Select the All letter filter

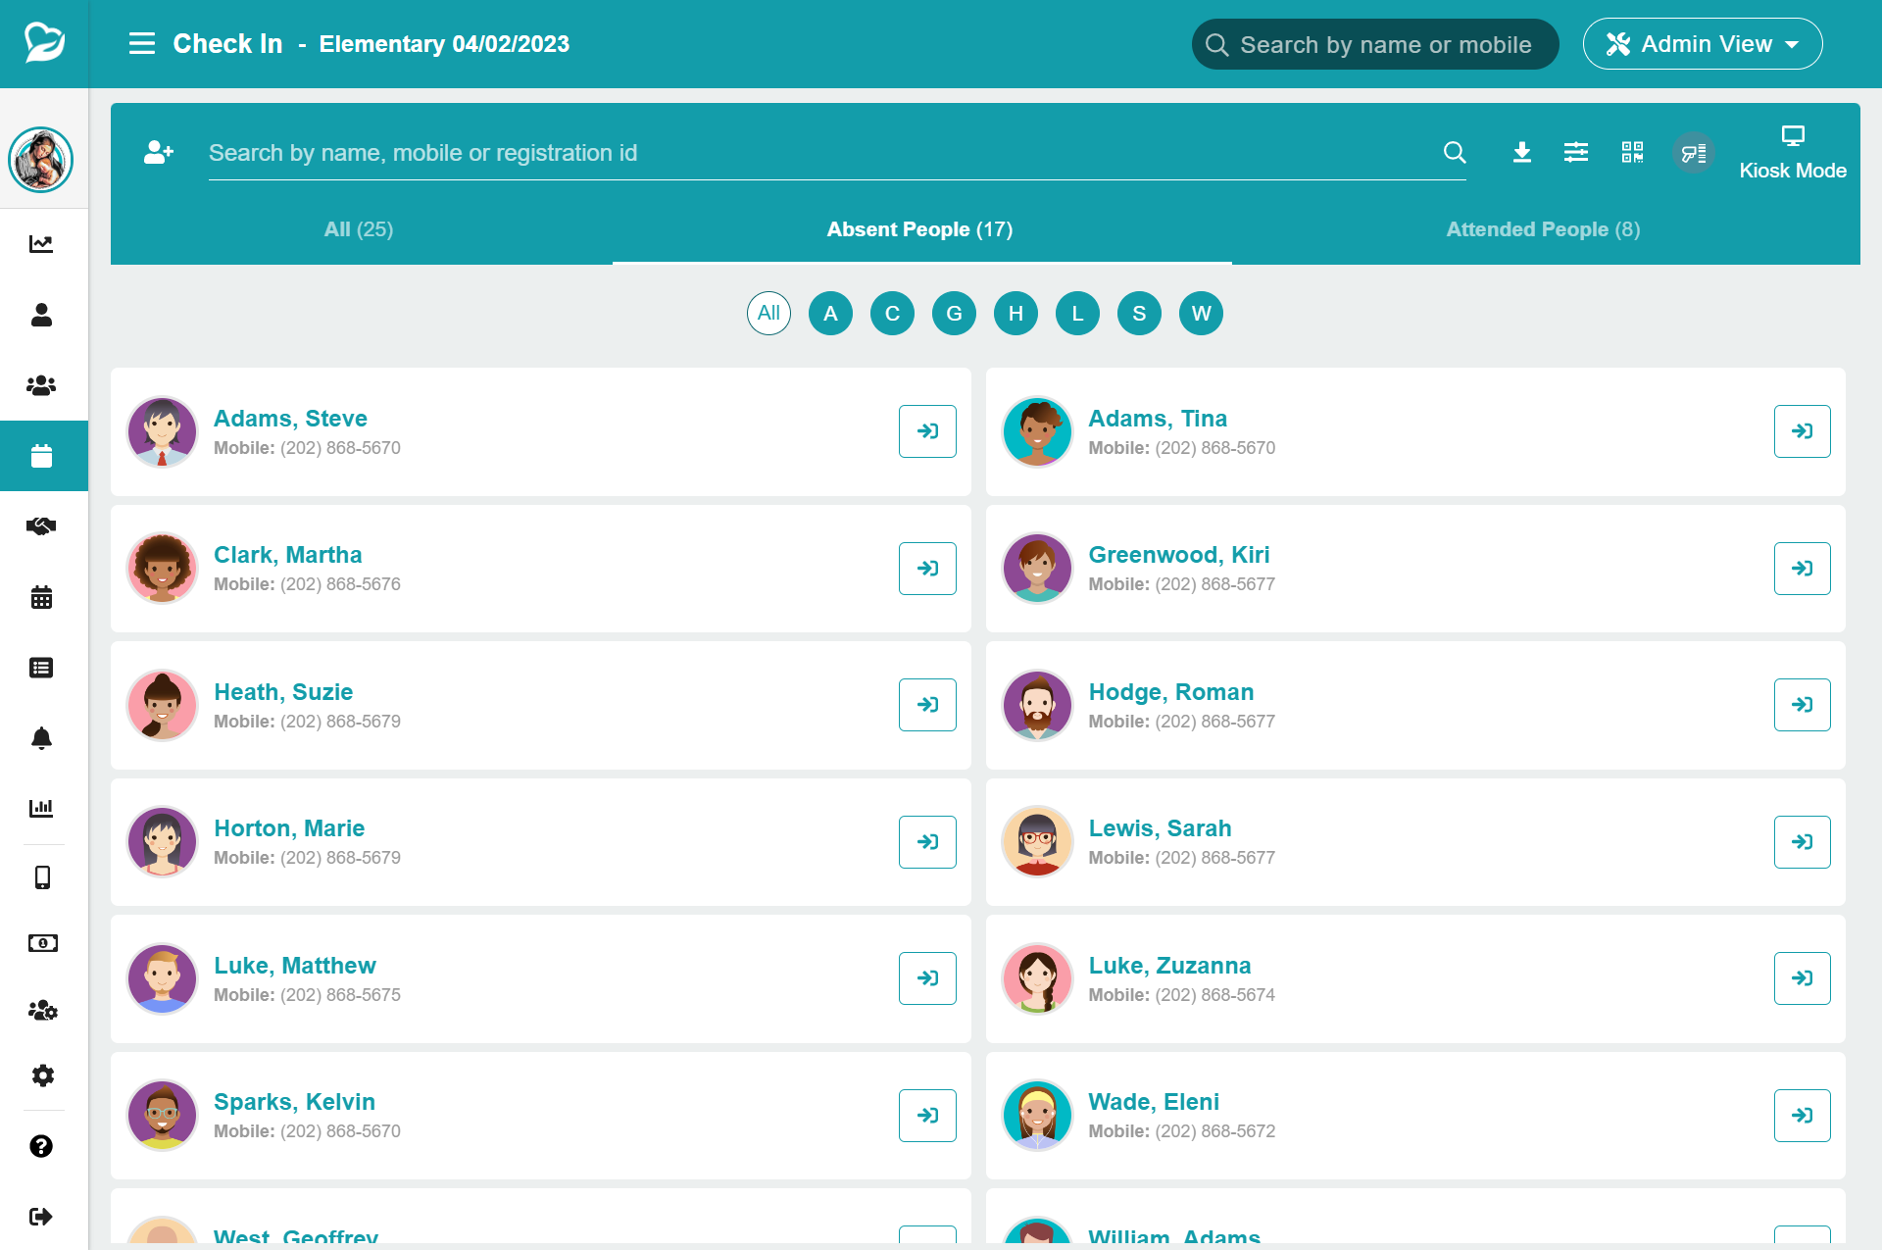768,314
